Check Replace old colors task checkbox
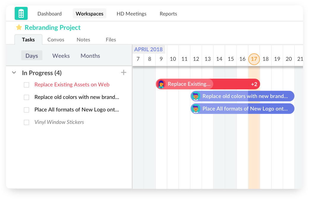 26,97
